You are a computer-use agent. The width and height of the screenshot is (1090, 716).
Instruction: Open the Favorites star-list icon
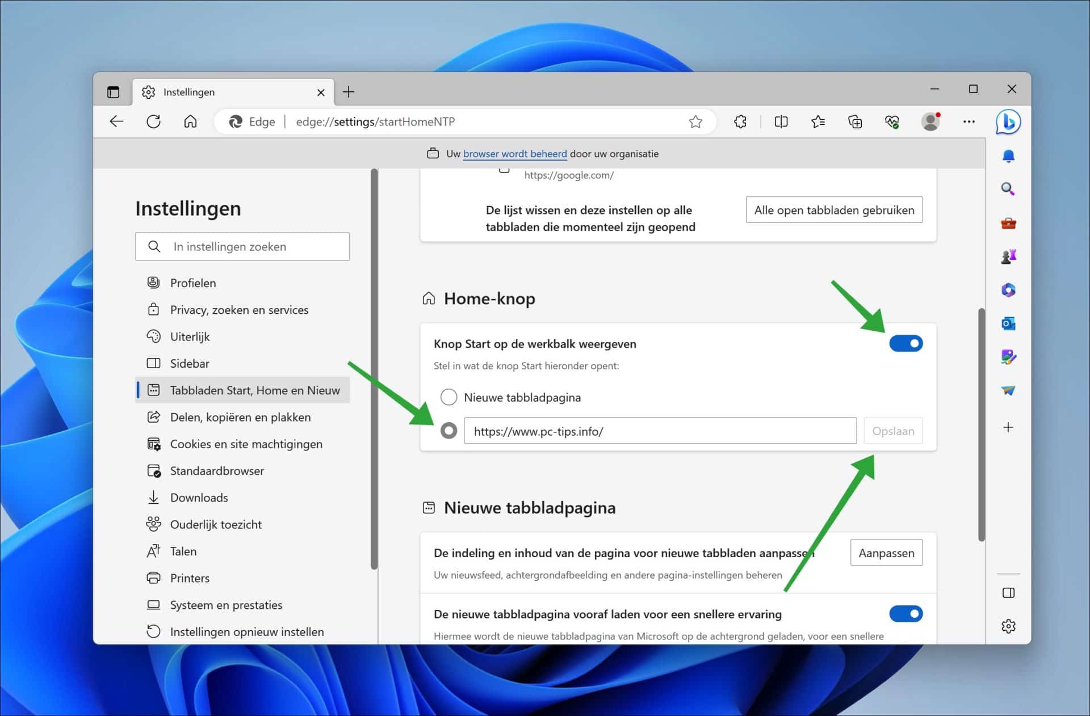(818, 121)
